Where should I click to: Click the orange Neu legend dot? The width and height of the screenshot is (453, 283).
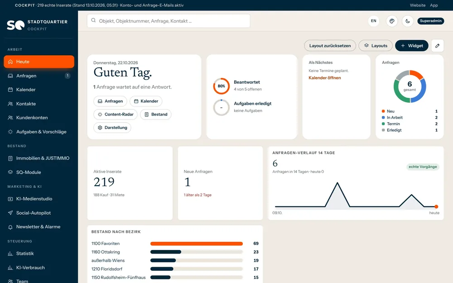point(383,111)
